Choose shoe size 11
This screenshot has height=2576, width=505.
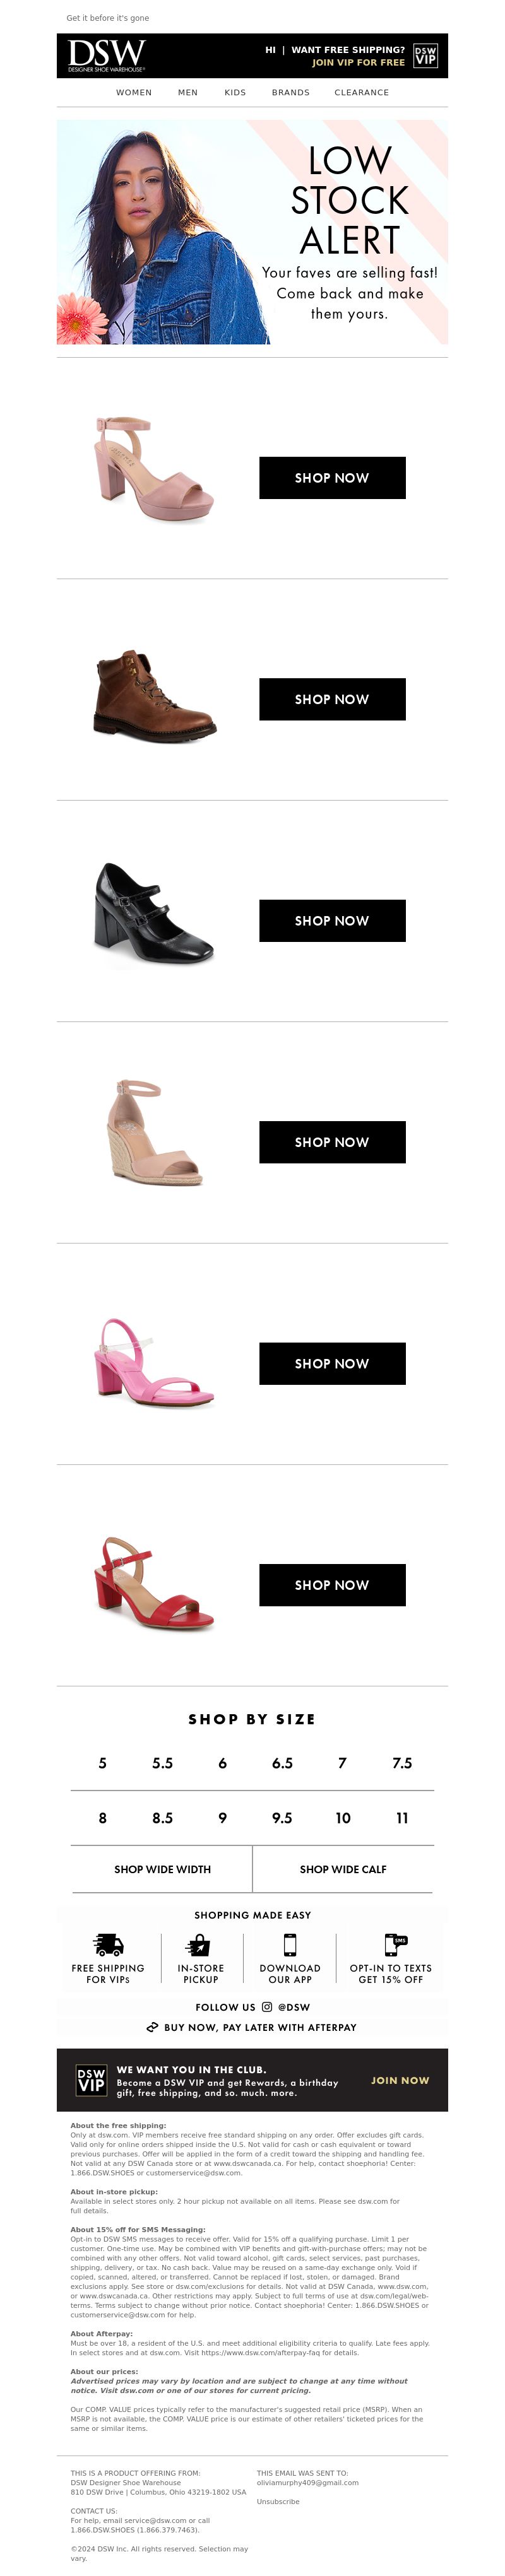pyautogui.click(x=402, y=1818)
